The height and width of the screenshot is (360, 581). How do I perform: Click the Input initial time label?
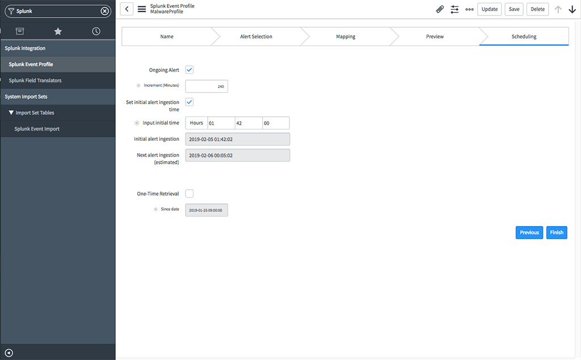tap(161, 123)
